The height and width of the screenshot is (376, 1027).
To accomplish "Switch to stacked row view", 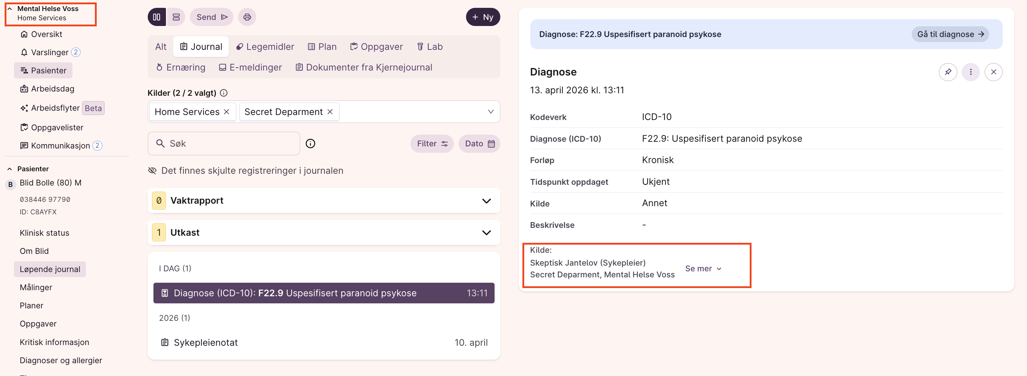I will click(176, 17).
